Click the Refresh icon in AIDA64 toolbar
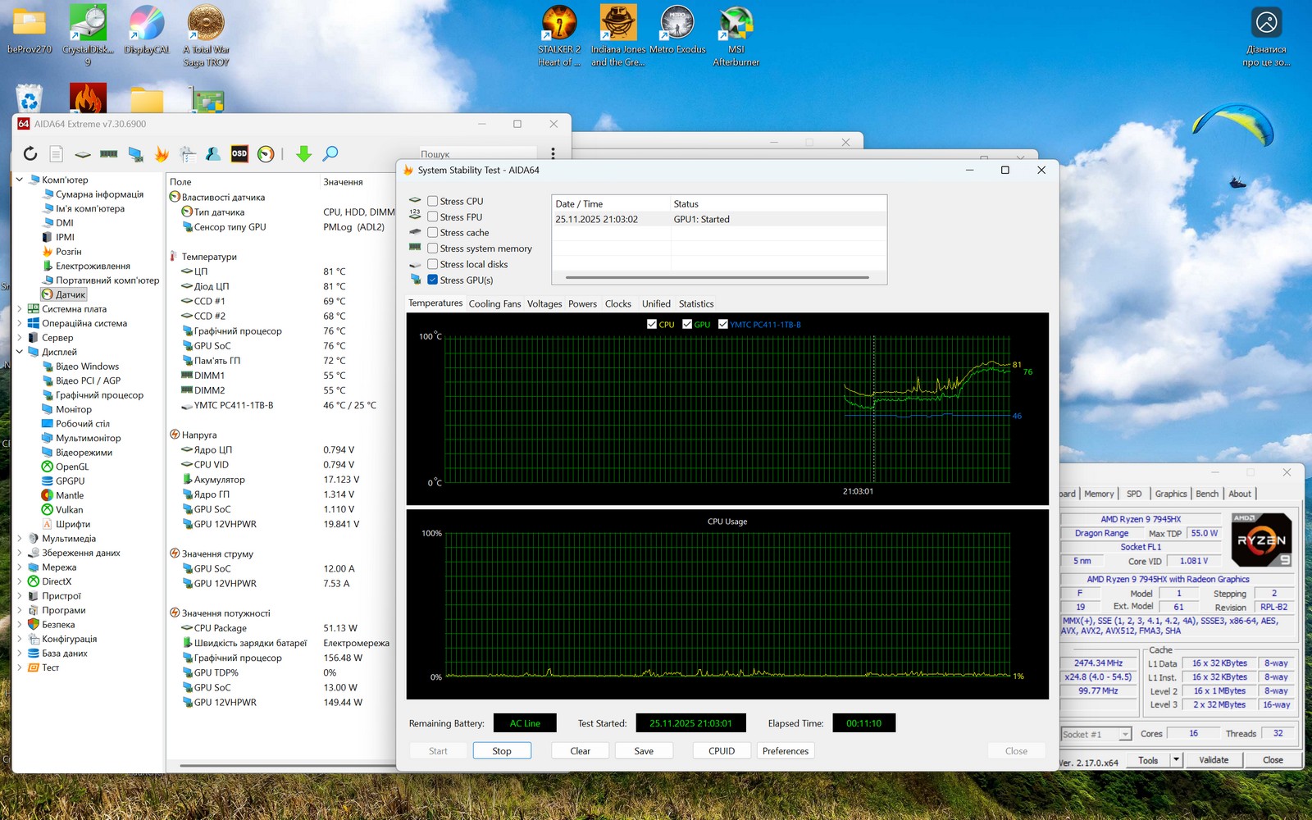 click(x=30, y=153)
